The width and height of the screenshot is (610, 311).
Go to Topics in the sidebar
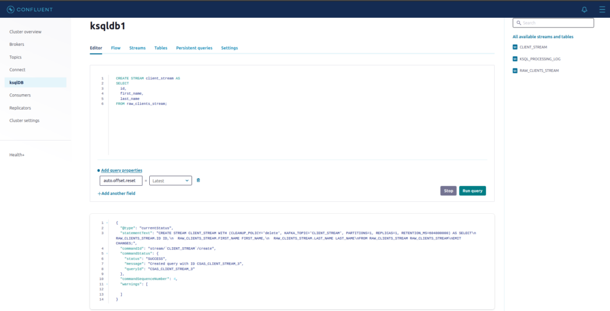click(x=16, y=57)
